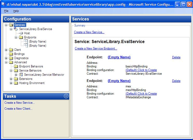Expand the ServiceLibrary.Service1Behavior node
This screenshot has height=140, width=193.
pyautogui.click(x=16, y=75)
